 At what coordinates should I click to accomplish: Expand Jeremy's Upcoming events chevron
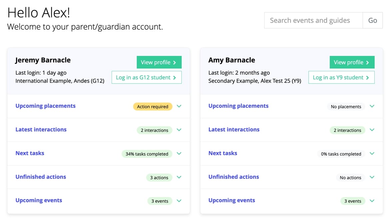(179, 201)
